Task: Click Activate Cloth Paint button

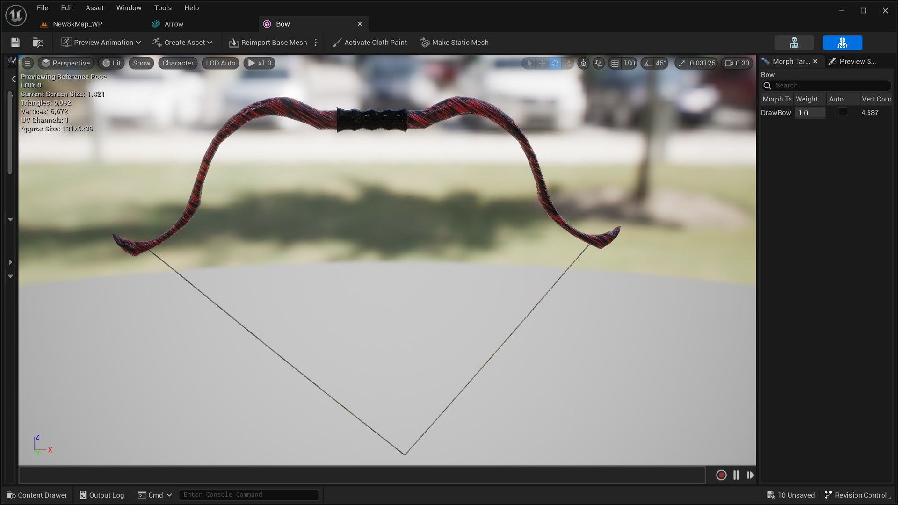Action: [x=369, y=43]
